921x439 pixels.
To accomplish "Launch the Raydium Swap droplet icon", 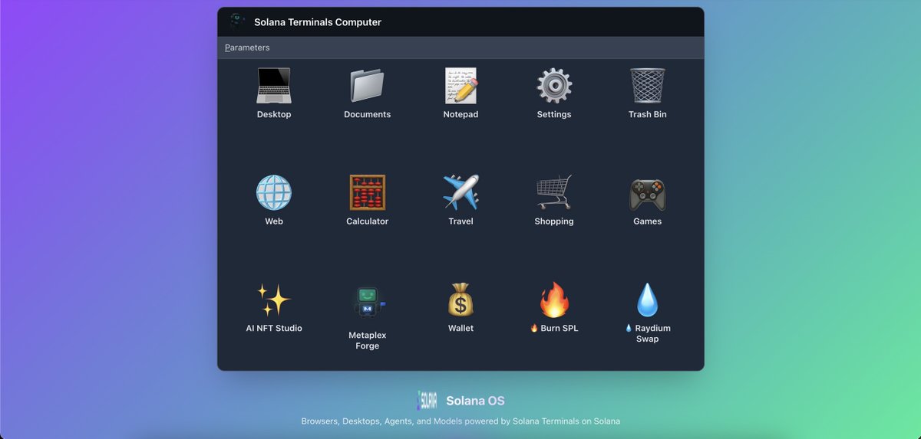I will point(647,300).
